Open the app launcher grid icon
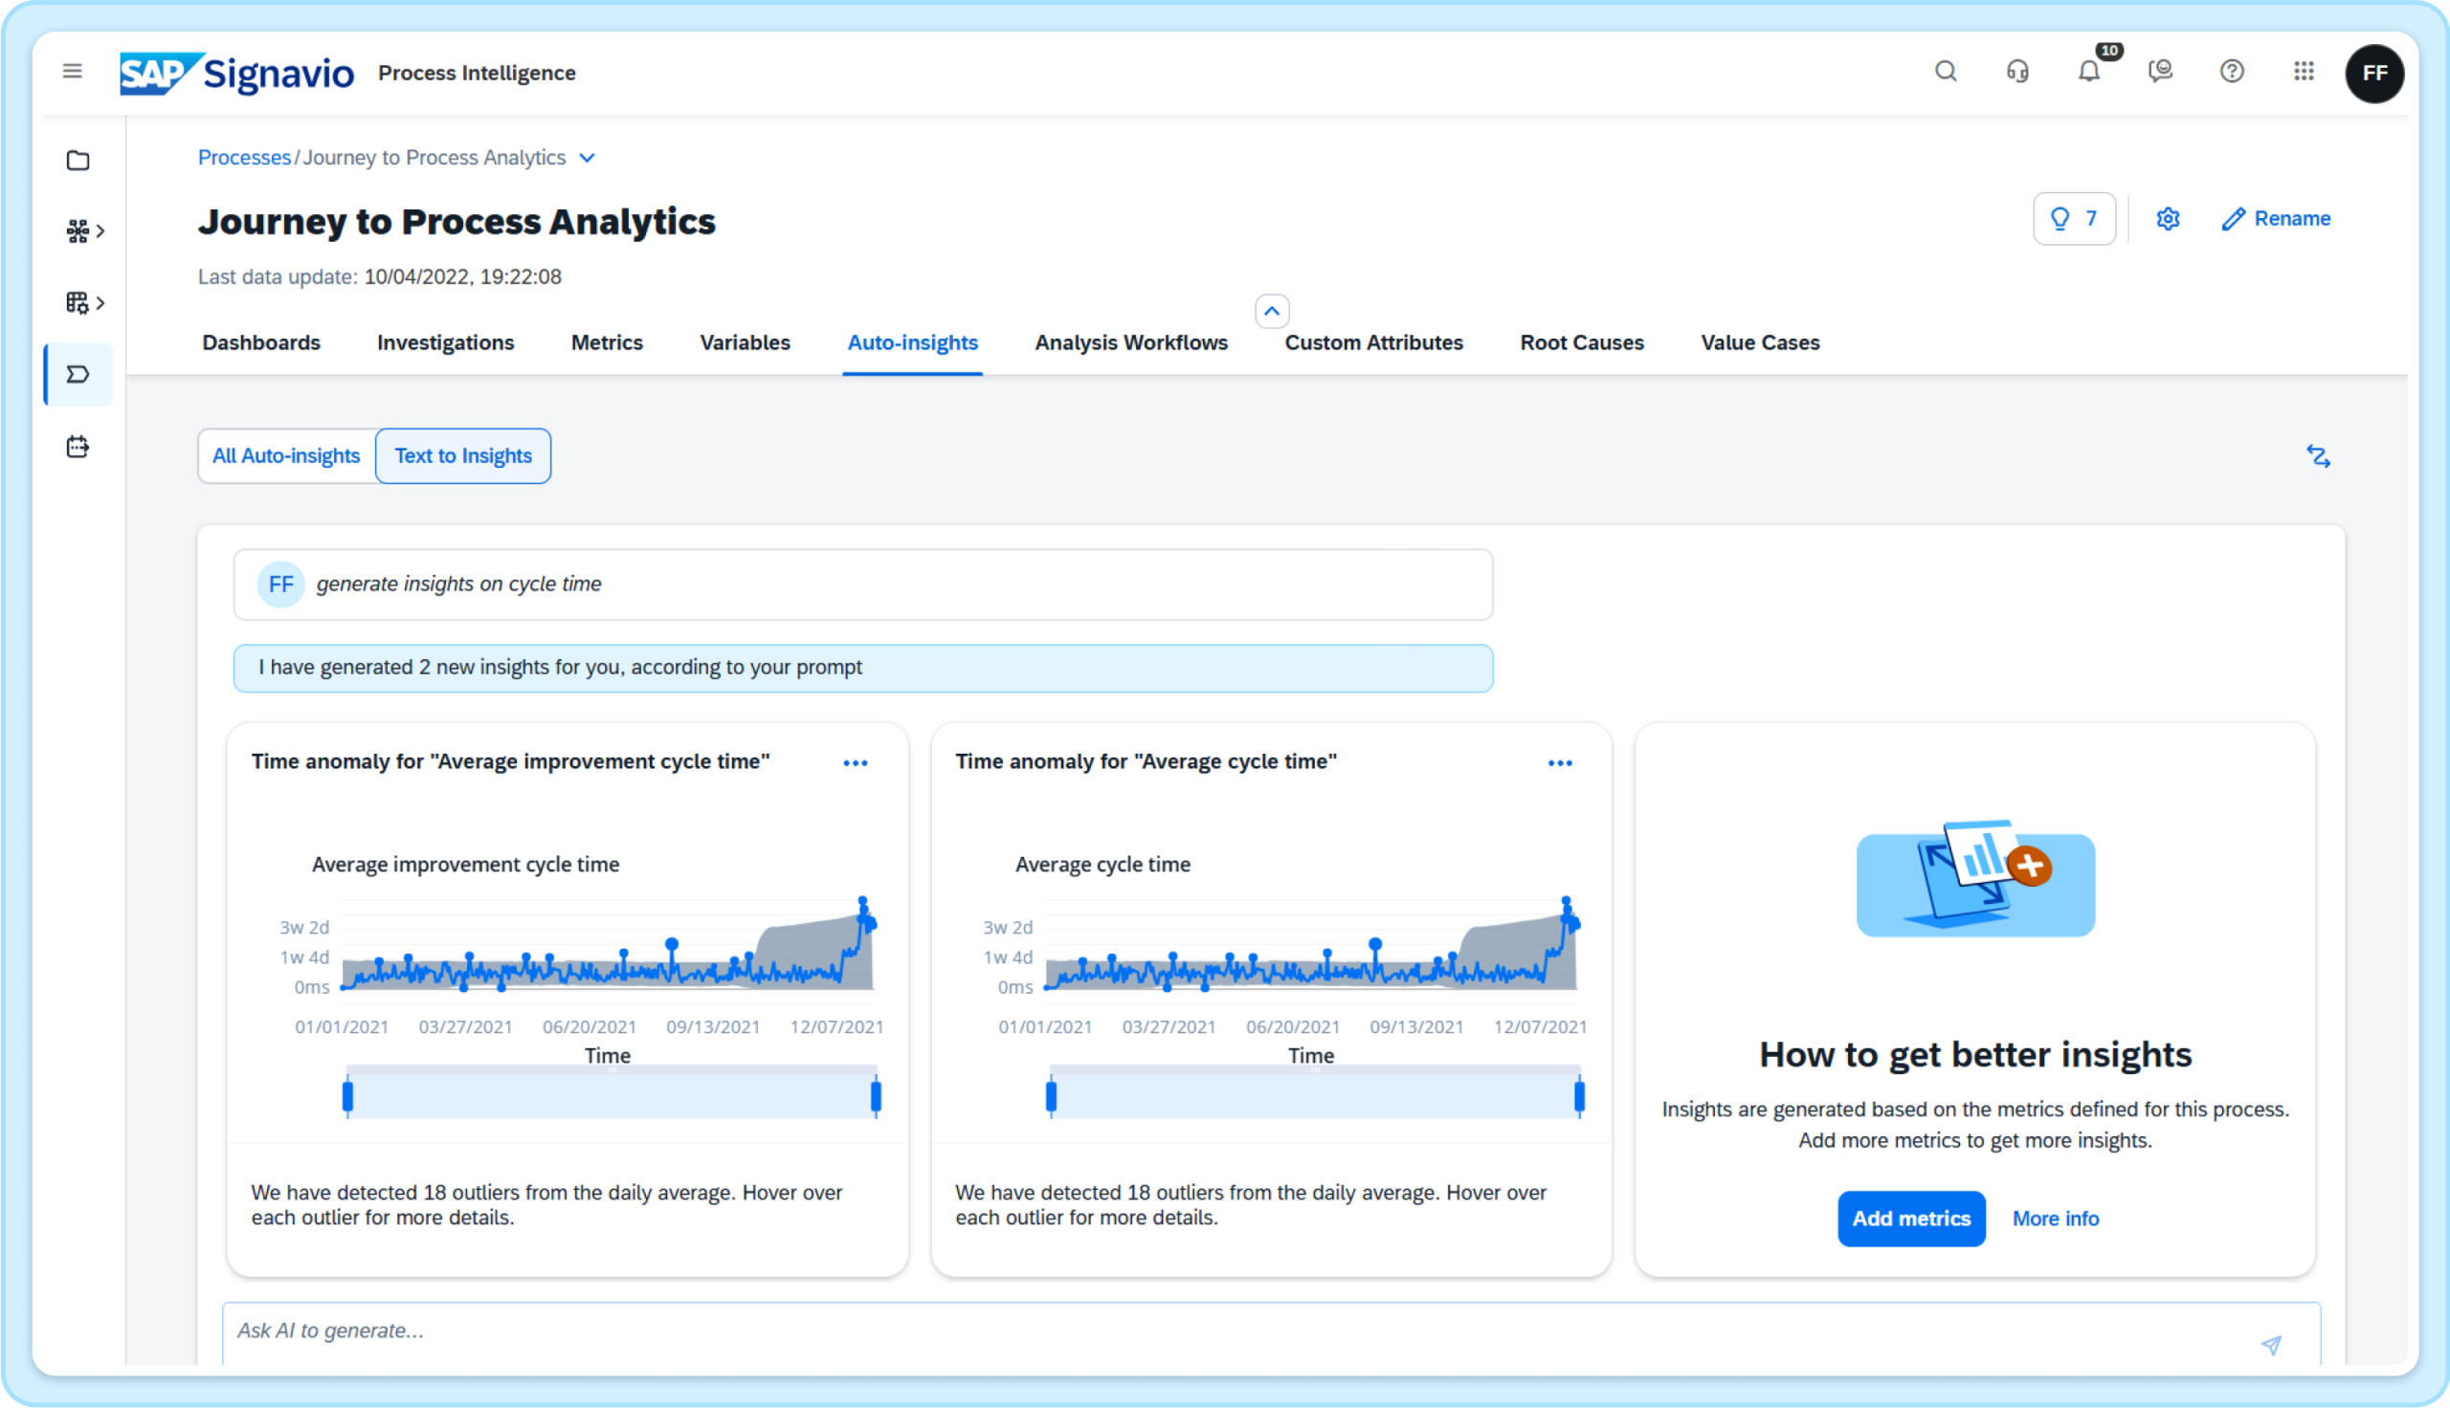Screen dimensions: 2450x1408 click(x=2303, y=72)
